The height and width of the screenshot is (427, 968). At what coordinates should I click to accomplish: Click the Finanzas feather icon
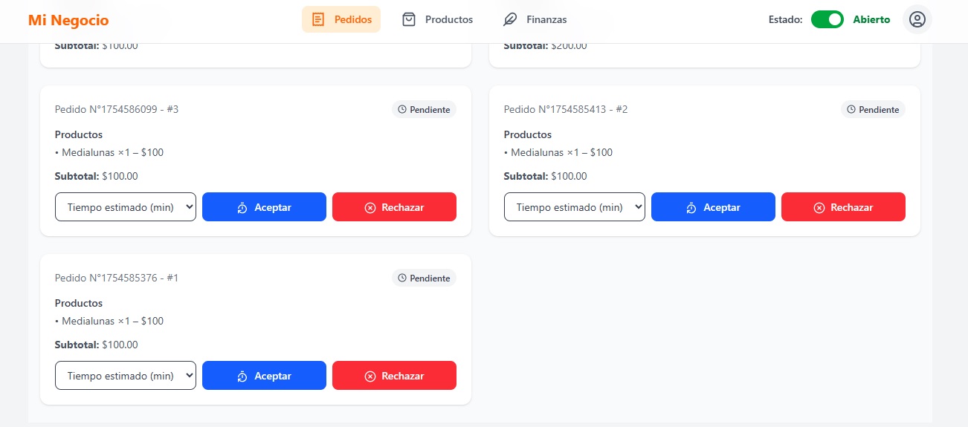coord(510,19)
